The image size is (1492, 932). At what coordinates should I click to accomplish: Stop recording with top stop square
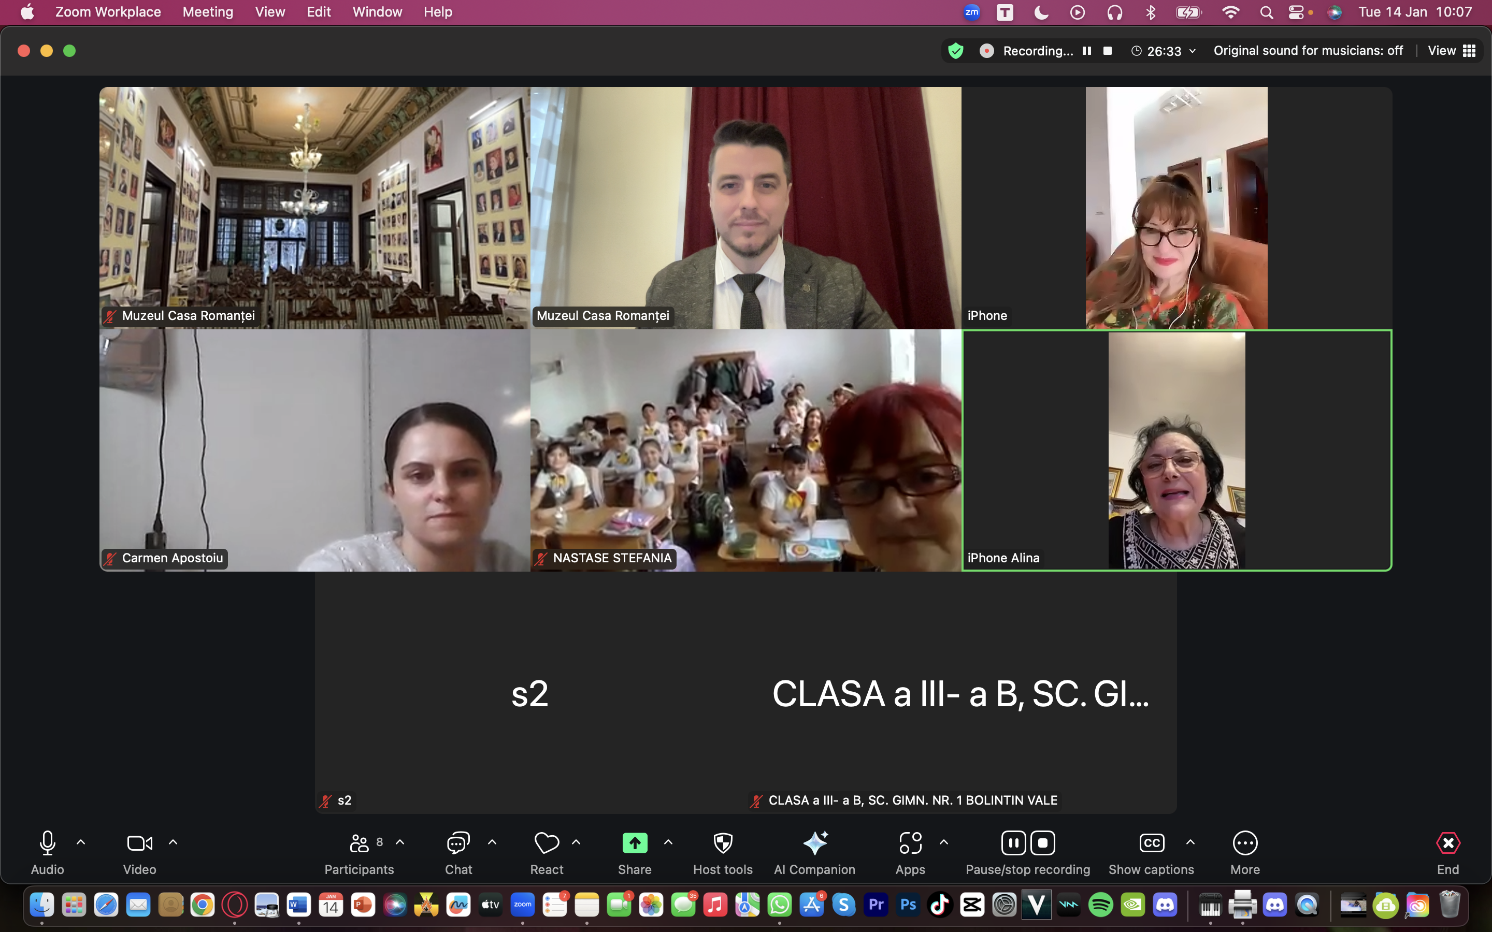click(1107, 51)
